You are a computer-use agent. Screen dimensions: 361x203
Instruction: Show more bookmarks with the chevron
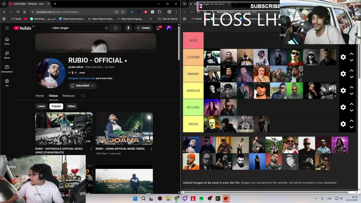(150, 19)
